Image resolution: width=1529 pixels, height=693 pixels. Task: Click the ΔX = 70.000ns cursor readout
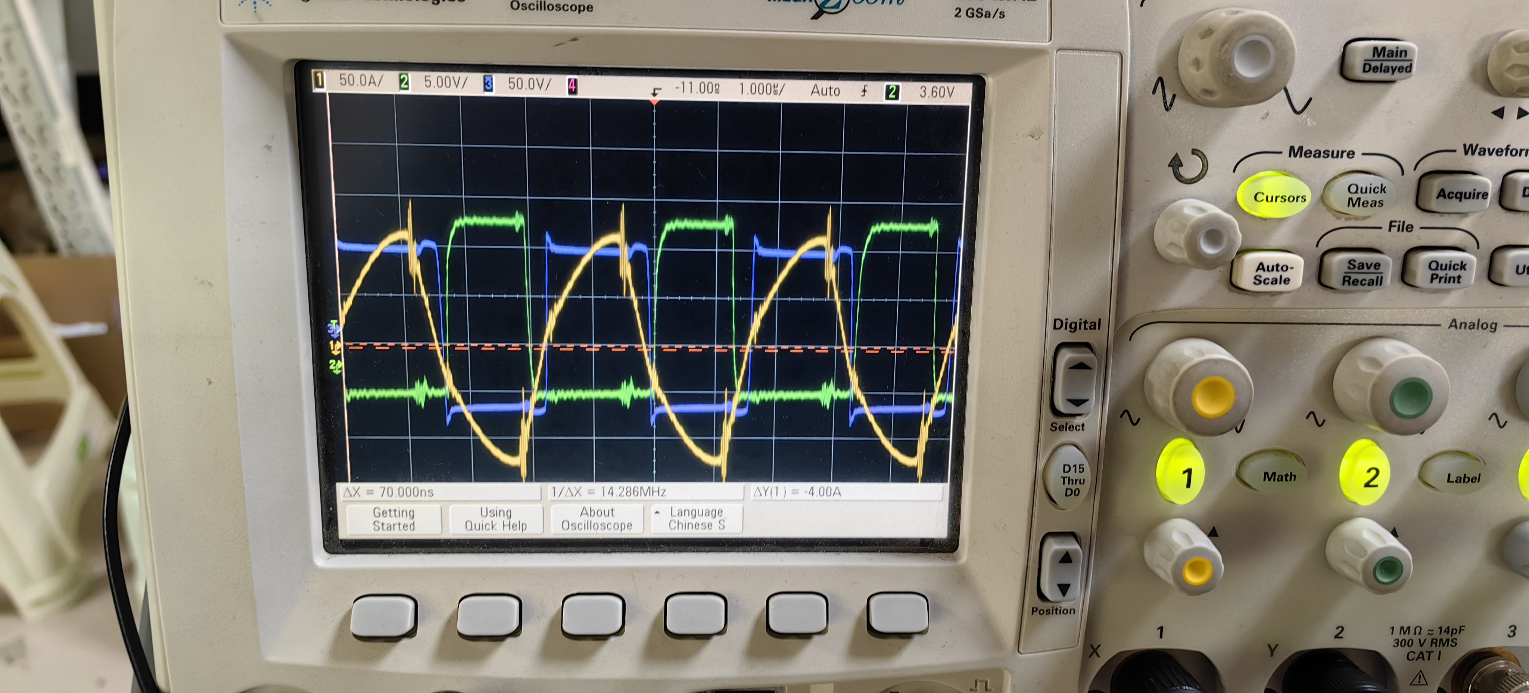pos(440,492)
